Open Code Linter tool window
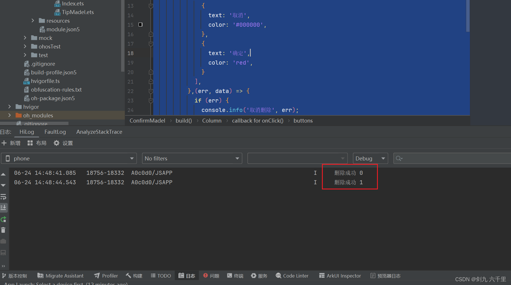 coord(292,276)
